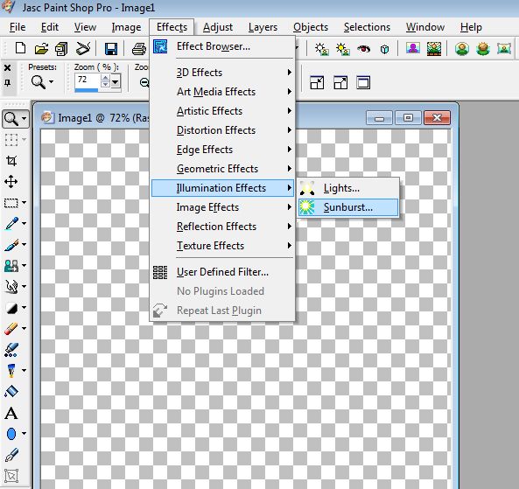519x489 pixels.
Task: Expand the Paint Brush flyout arrow
Action: (x=24, y=245)
